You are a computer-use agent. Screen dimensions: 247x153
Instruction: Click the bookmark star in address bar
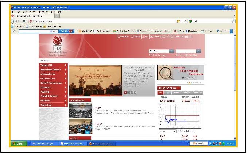pos(178,21)
